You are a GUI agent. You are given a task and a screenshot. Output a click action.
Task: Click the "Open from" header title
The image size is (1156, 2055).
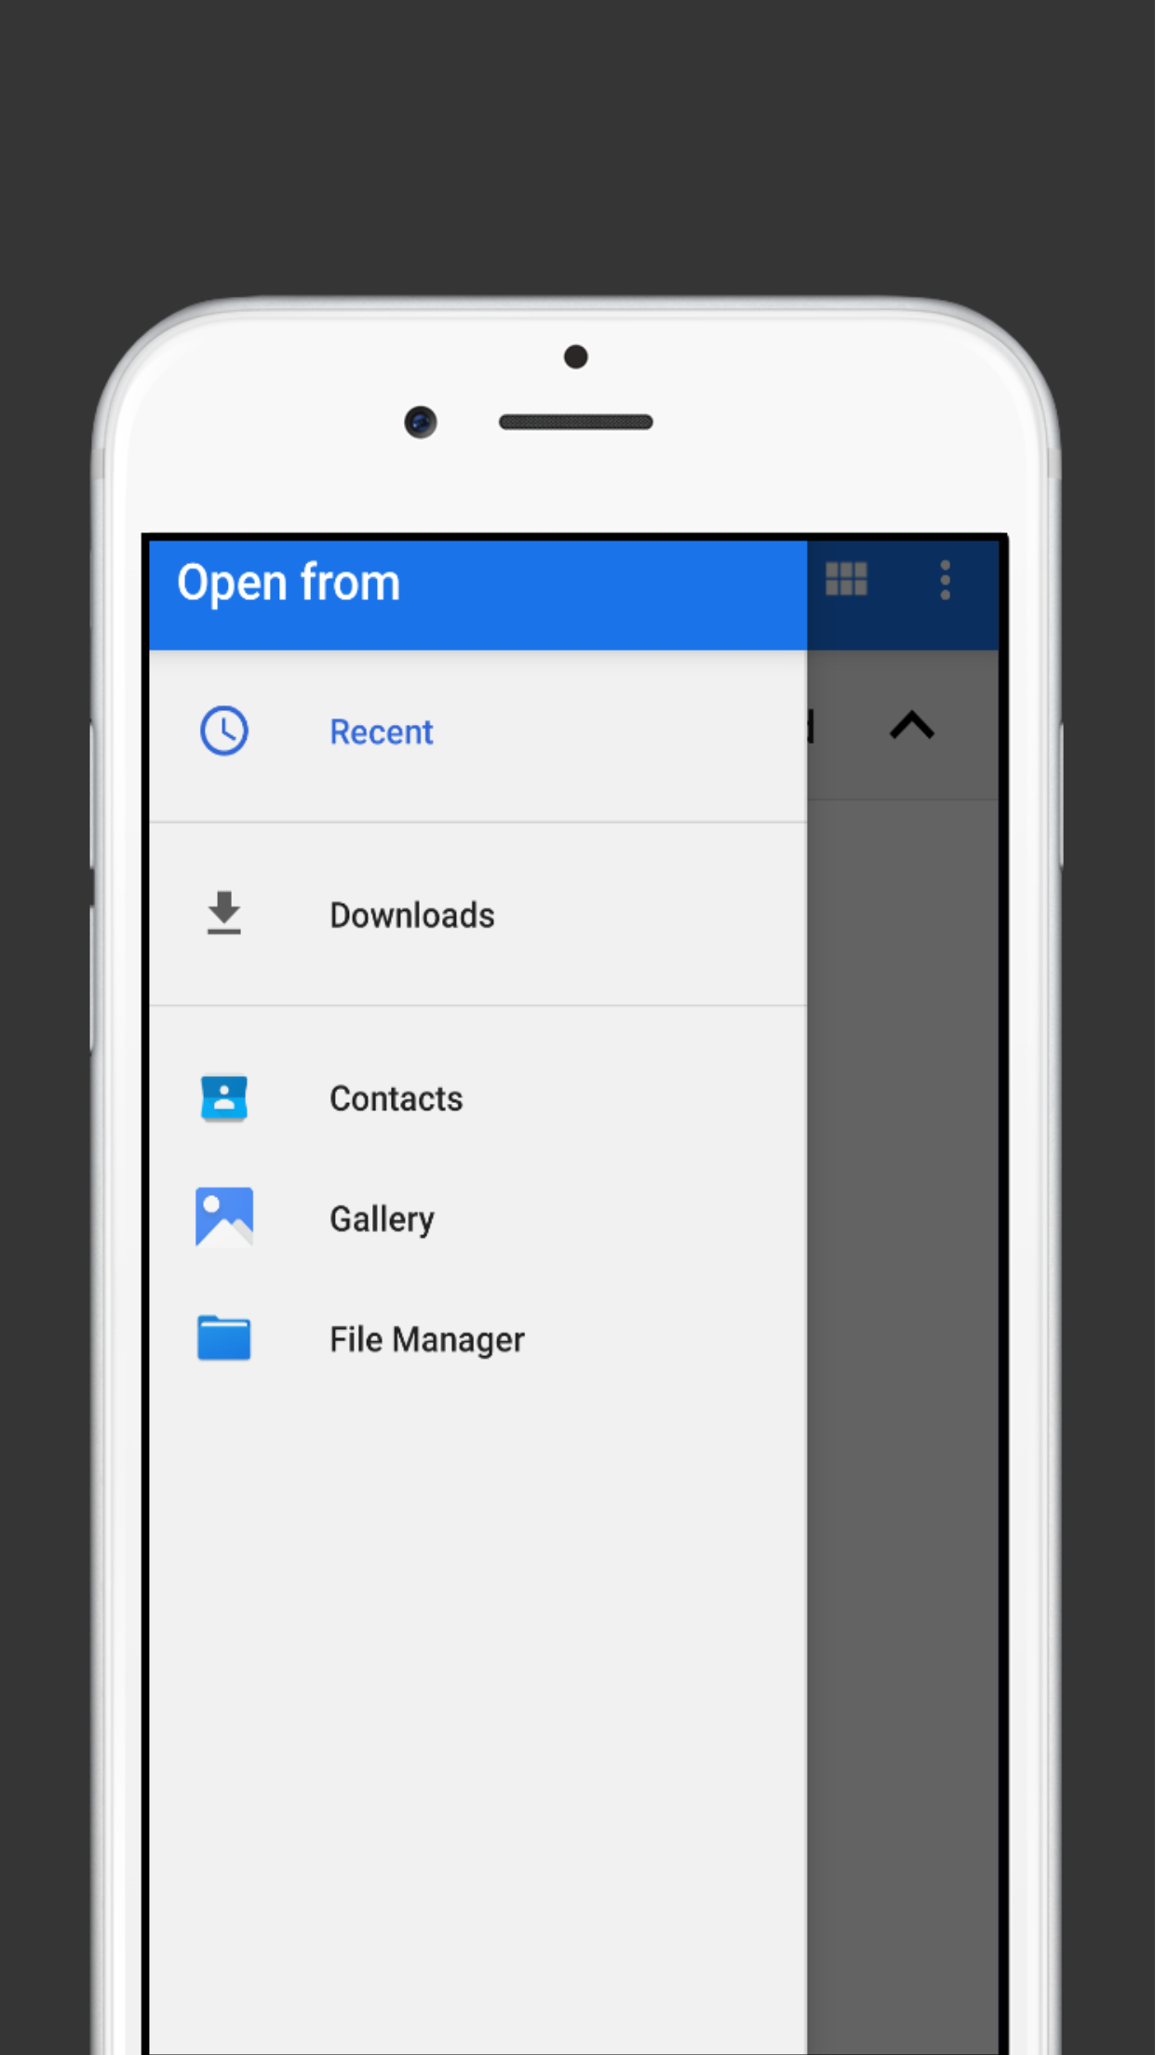(289, 584)
